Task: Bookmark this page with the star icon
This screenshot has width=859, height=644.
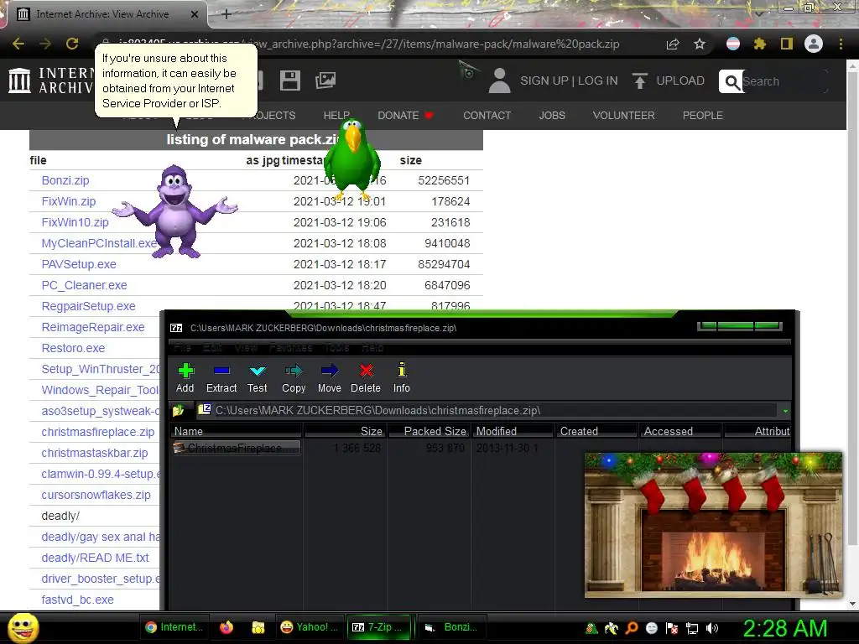Action: coord(700,44)
